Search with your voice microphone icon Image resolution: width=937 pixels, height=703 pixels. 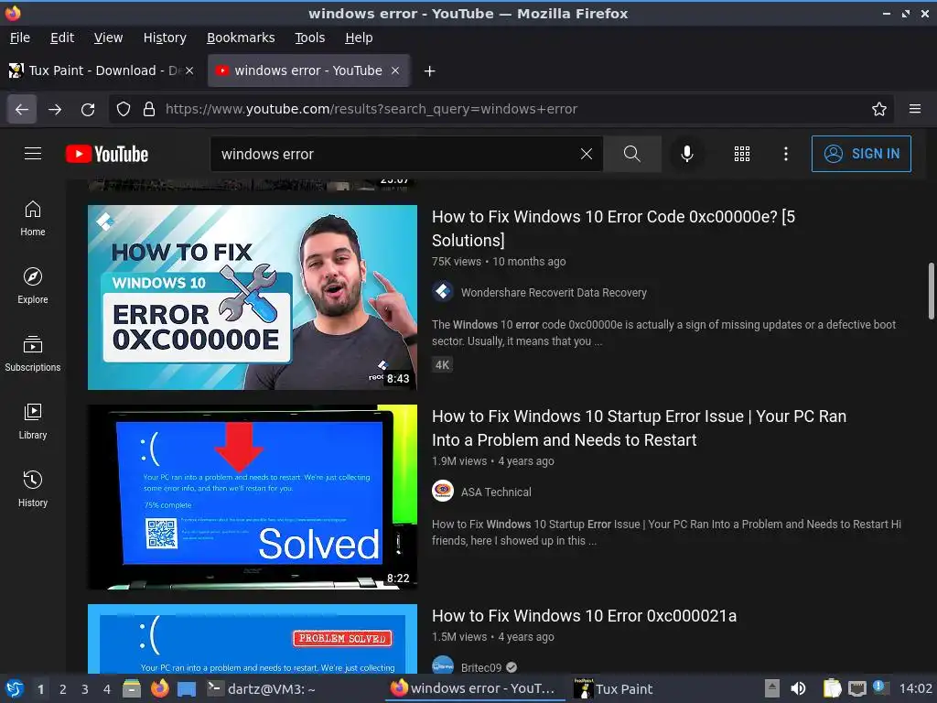tap(687, 154)
